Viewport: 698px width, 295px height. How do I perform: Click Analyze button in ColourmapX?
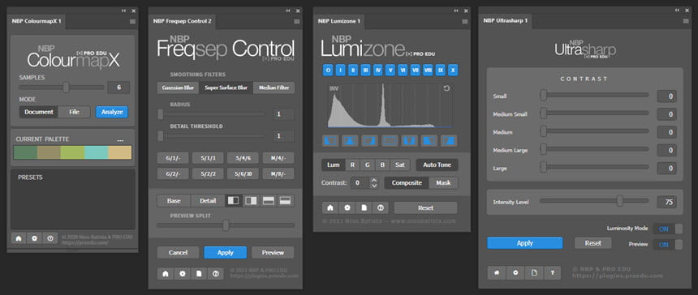click(112, 112)
